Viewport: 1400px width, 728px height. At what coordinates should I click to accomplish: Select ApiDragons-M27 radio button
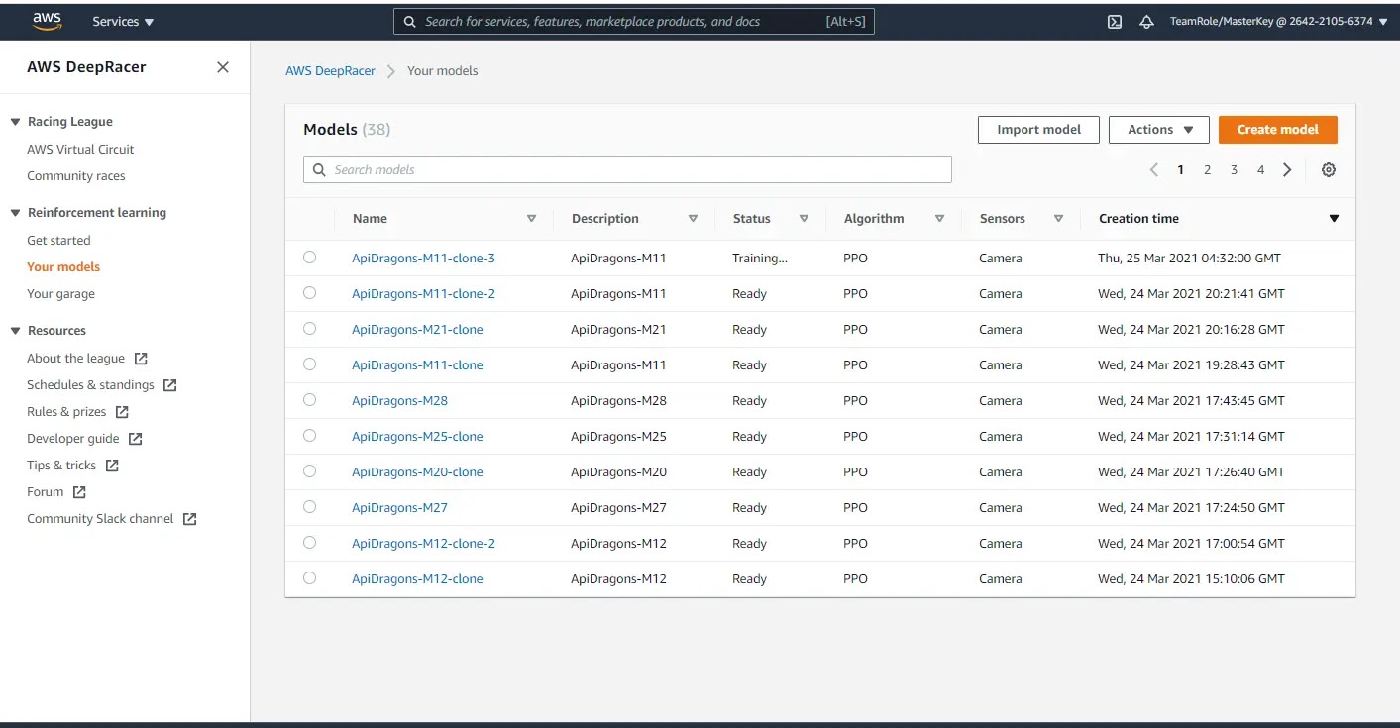309,507
